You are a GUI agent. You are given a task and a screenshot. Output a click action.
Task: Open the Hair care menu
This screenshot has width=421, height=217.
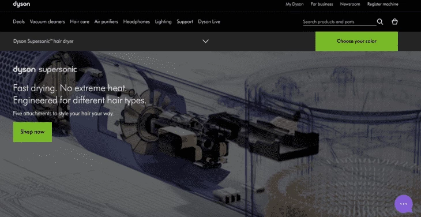80,22
